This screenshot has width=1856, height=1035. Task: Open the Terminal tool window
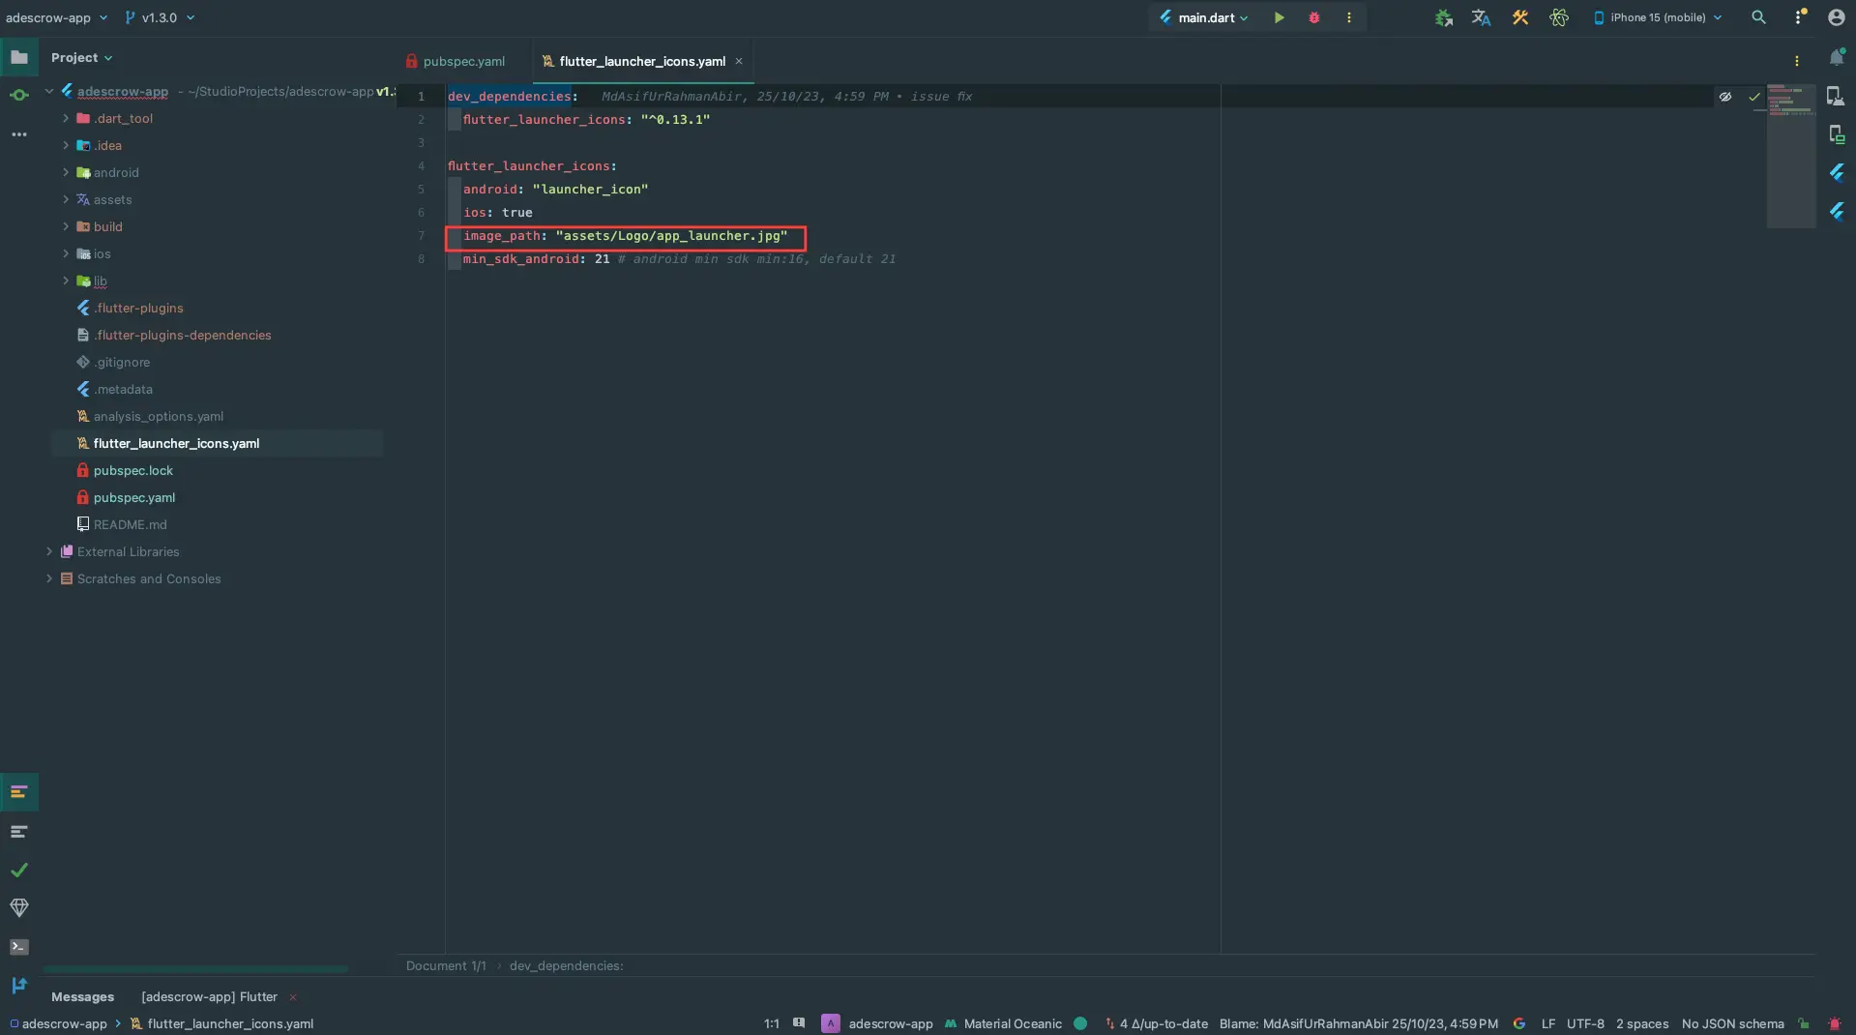(19, 947)
